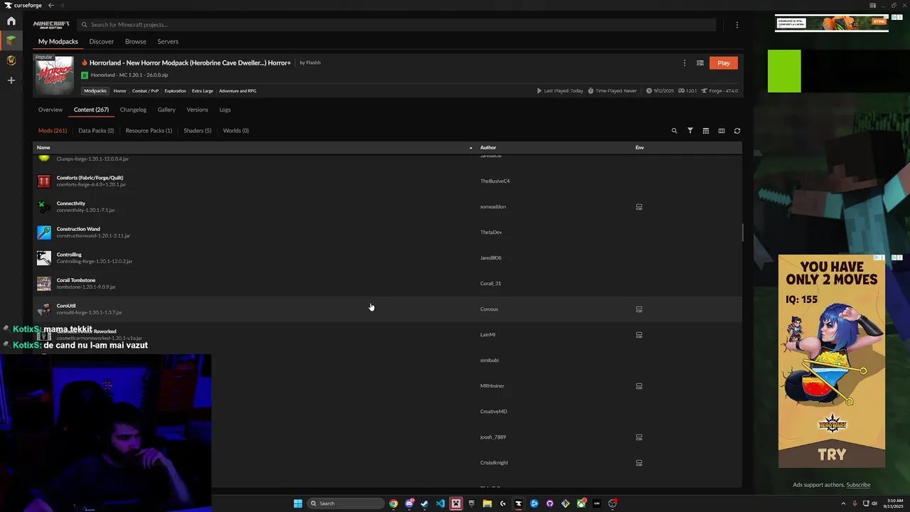Click the Env server icon in Cristelknight row

pos(639,463)
